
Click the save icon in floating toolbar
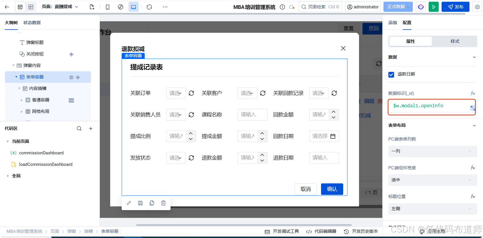pos(140,203)
